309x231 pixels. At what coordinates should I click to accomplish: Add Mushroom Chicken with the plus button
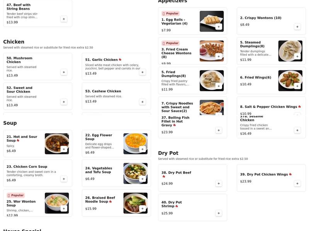pos(63,72)
